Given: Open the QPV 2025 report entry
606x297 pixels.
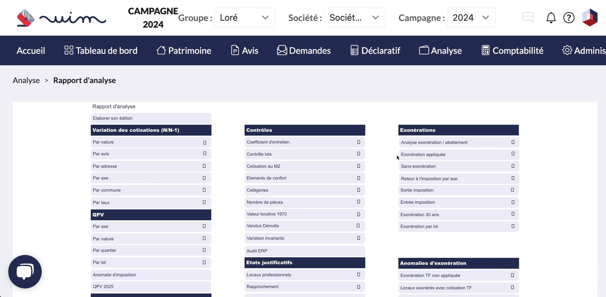Looking at the screenshot, I should [x=151, y=286].
